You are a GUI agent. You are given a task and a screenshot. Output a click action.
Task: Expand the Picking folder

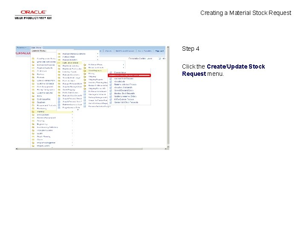point(91,74)
